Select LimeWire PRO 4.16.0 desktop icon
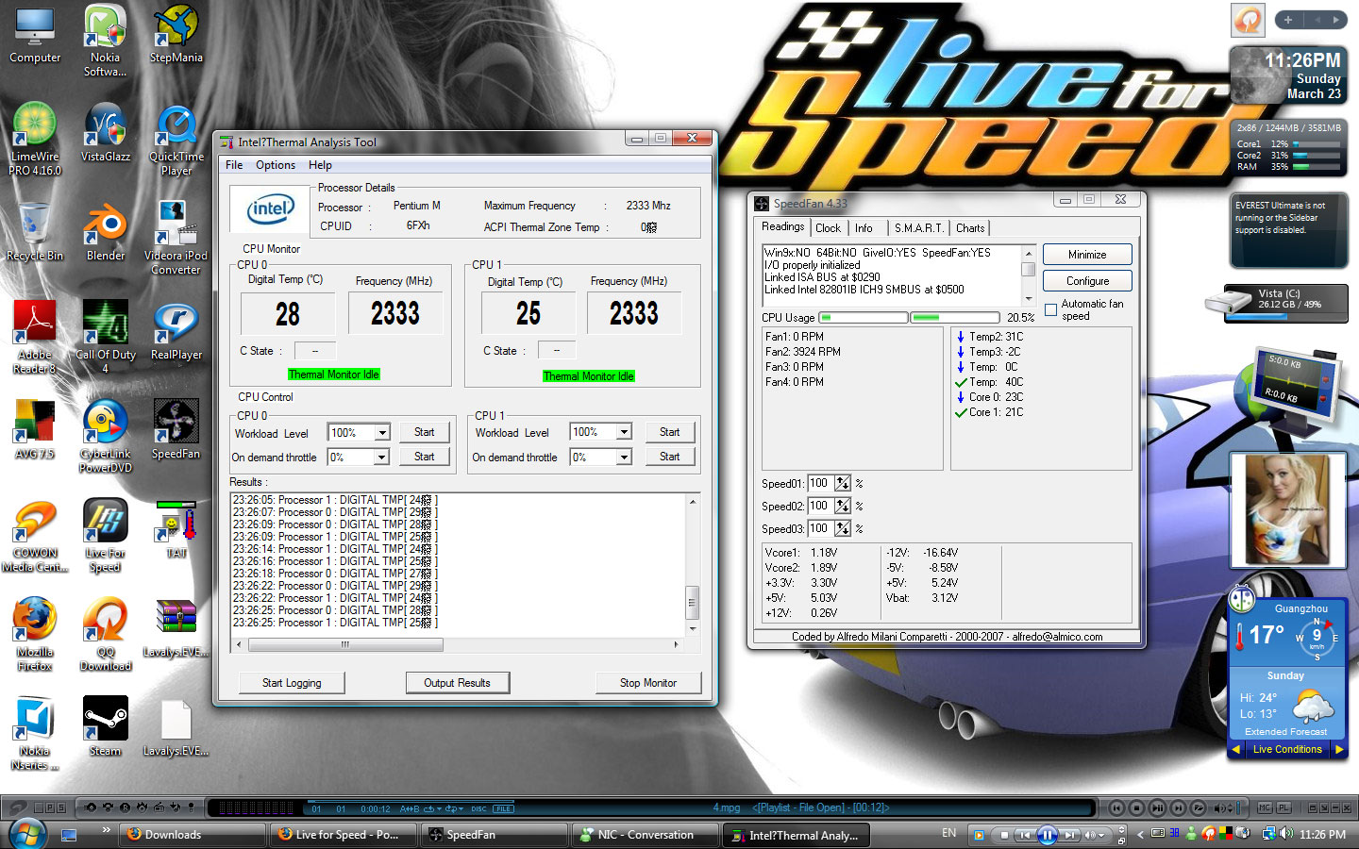The image size is (1359, 849). coord(35,139)
